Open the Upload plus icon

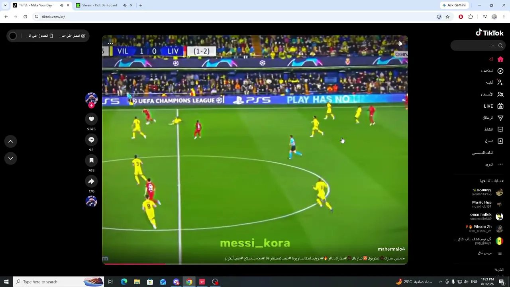(500, 141)
